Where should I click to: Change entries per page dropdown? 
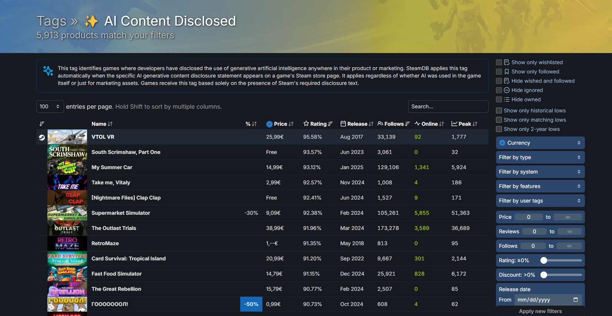pos(50,106)
